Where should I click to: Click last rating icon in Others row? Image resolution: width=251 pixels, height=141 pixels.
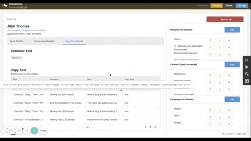(229, 41)
